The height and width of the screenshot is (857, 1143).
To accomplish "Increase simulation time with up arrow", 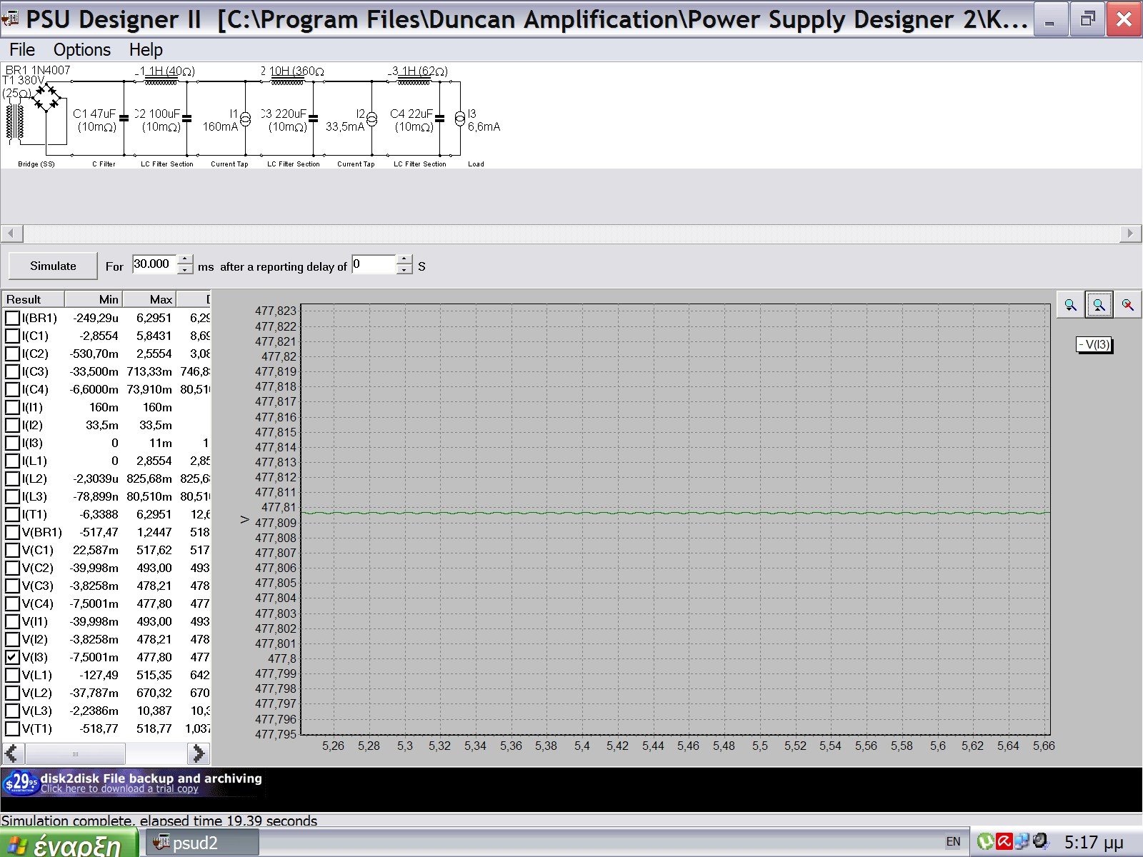I will pos(185,259).
